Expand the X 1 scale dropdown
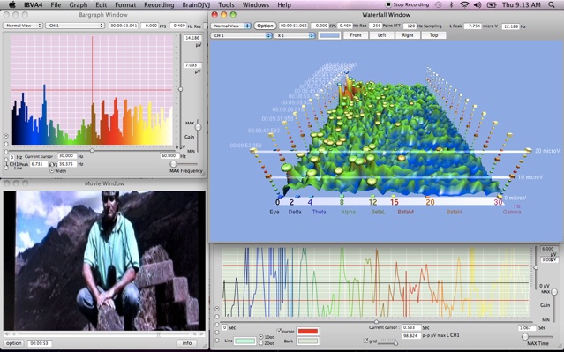 [295, 35]
